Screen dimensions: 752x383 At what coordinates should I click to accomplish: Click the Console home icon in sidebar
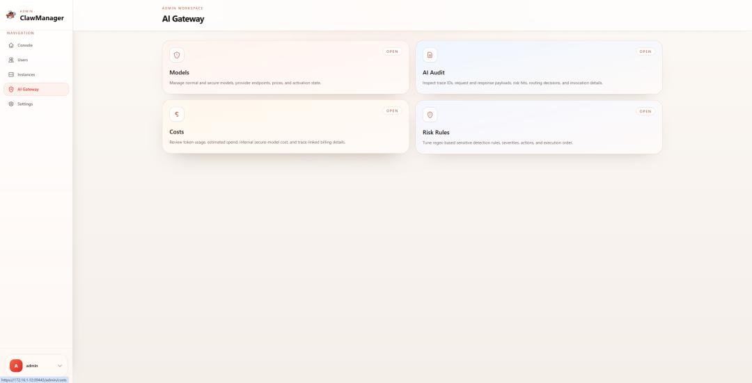pyautogui.click(x=11, y=45)
